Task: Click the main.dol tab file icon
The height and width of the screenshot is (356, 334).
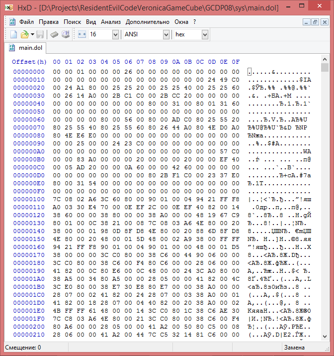Action: [x=12, y=48]
